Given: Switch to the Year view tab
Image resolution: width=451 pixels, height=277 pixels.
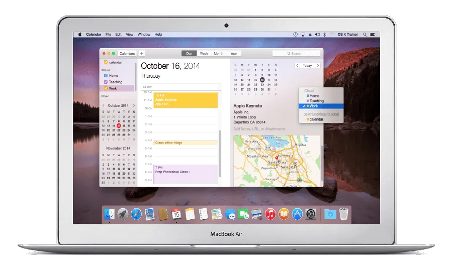Looking at the screenshot, I should point(234,53).
